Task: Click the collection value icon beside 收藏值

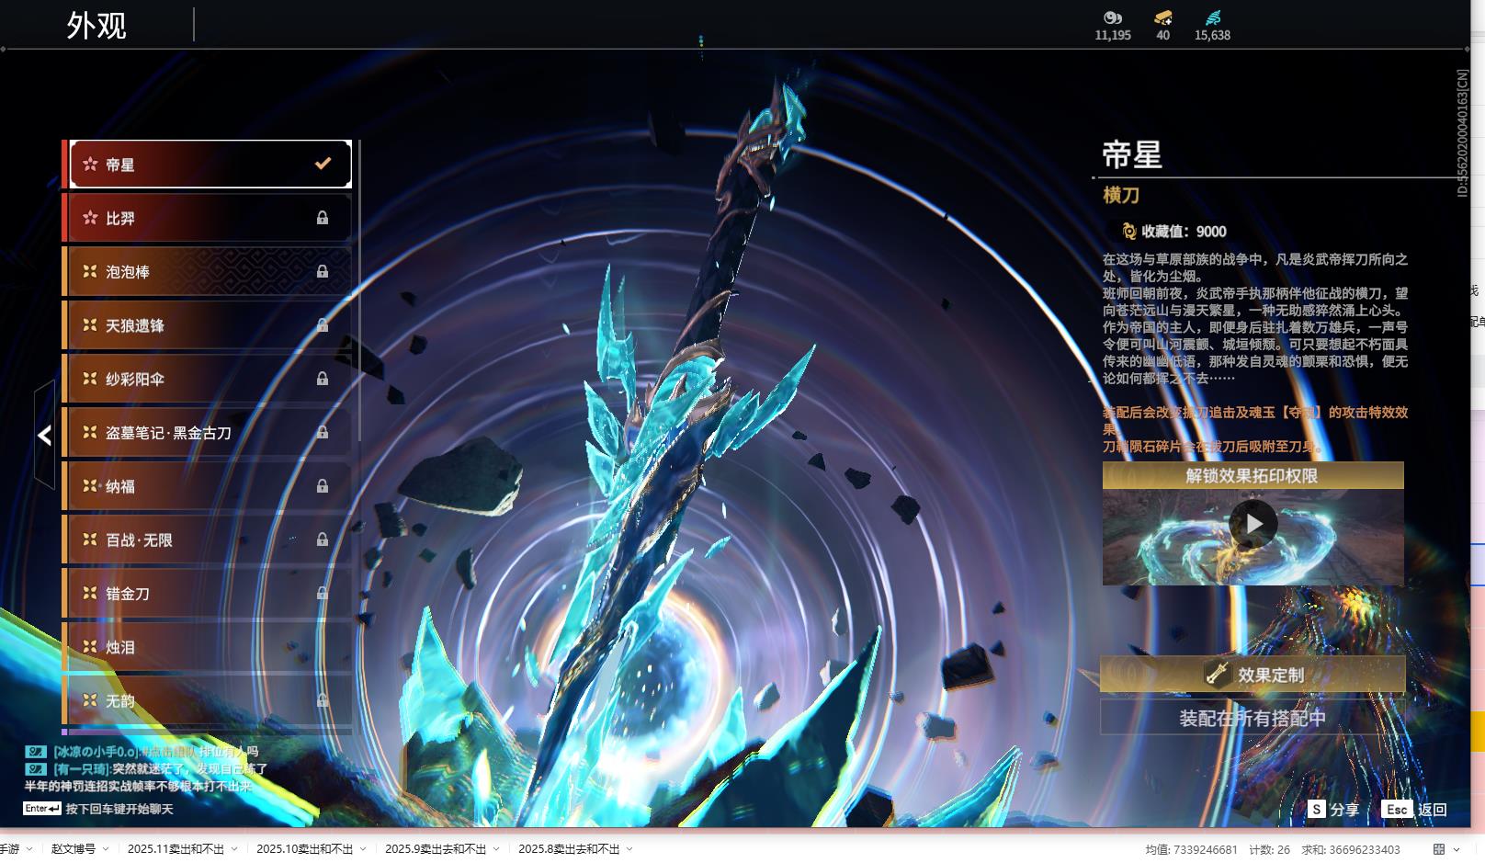Action: (x=1129, y=232)
